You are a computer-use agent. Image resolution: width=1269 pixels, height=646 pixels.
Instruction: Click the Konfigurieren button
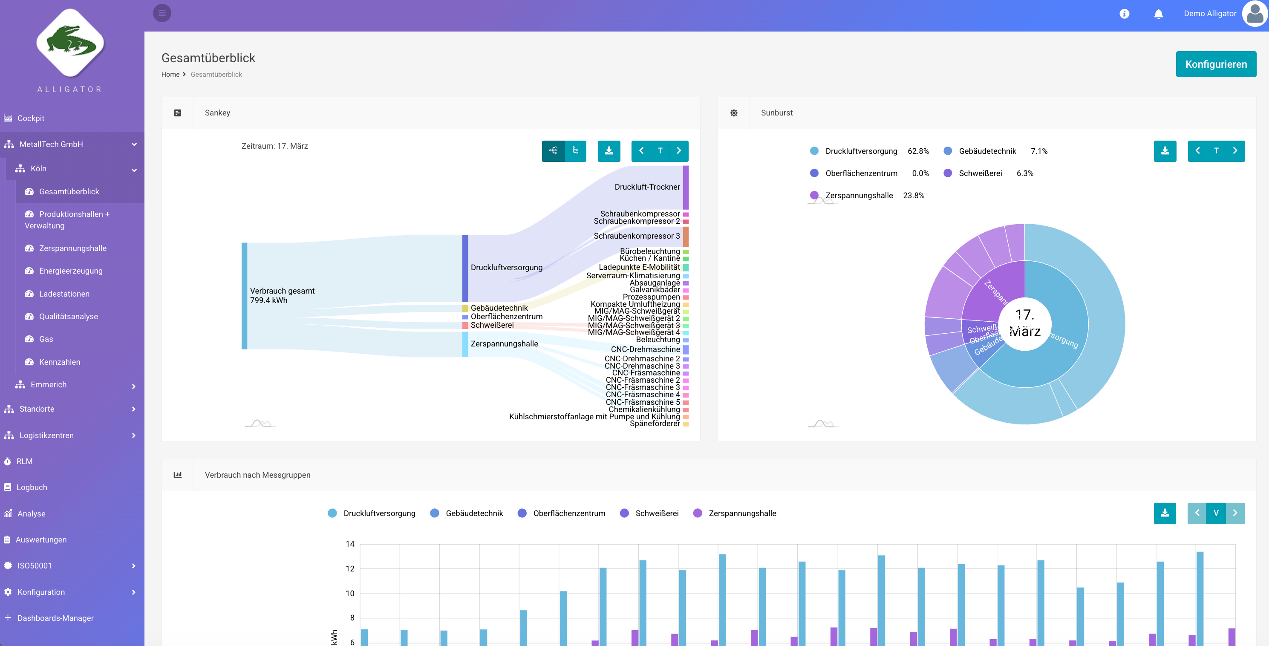click(x=1216, y=63)
